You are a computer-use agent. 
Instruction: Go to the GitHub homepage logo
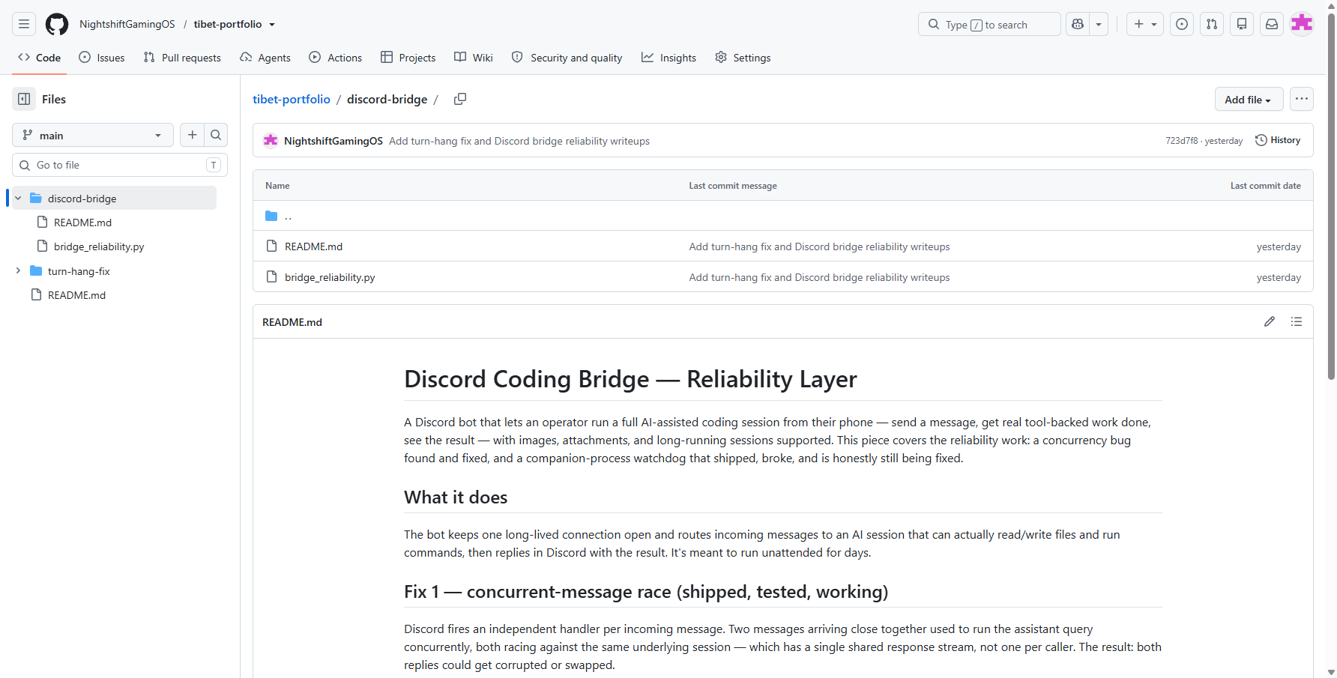(x=57, y=24)
